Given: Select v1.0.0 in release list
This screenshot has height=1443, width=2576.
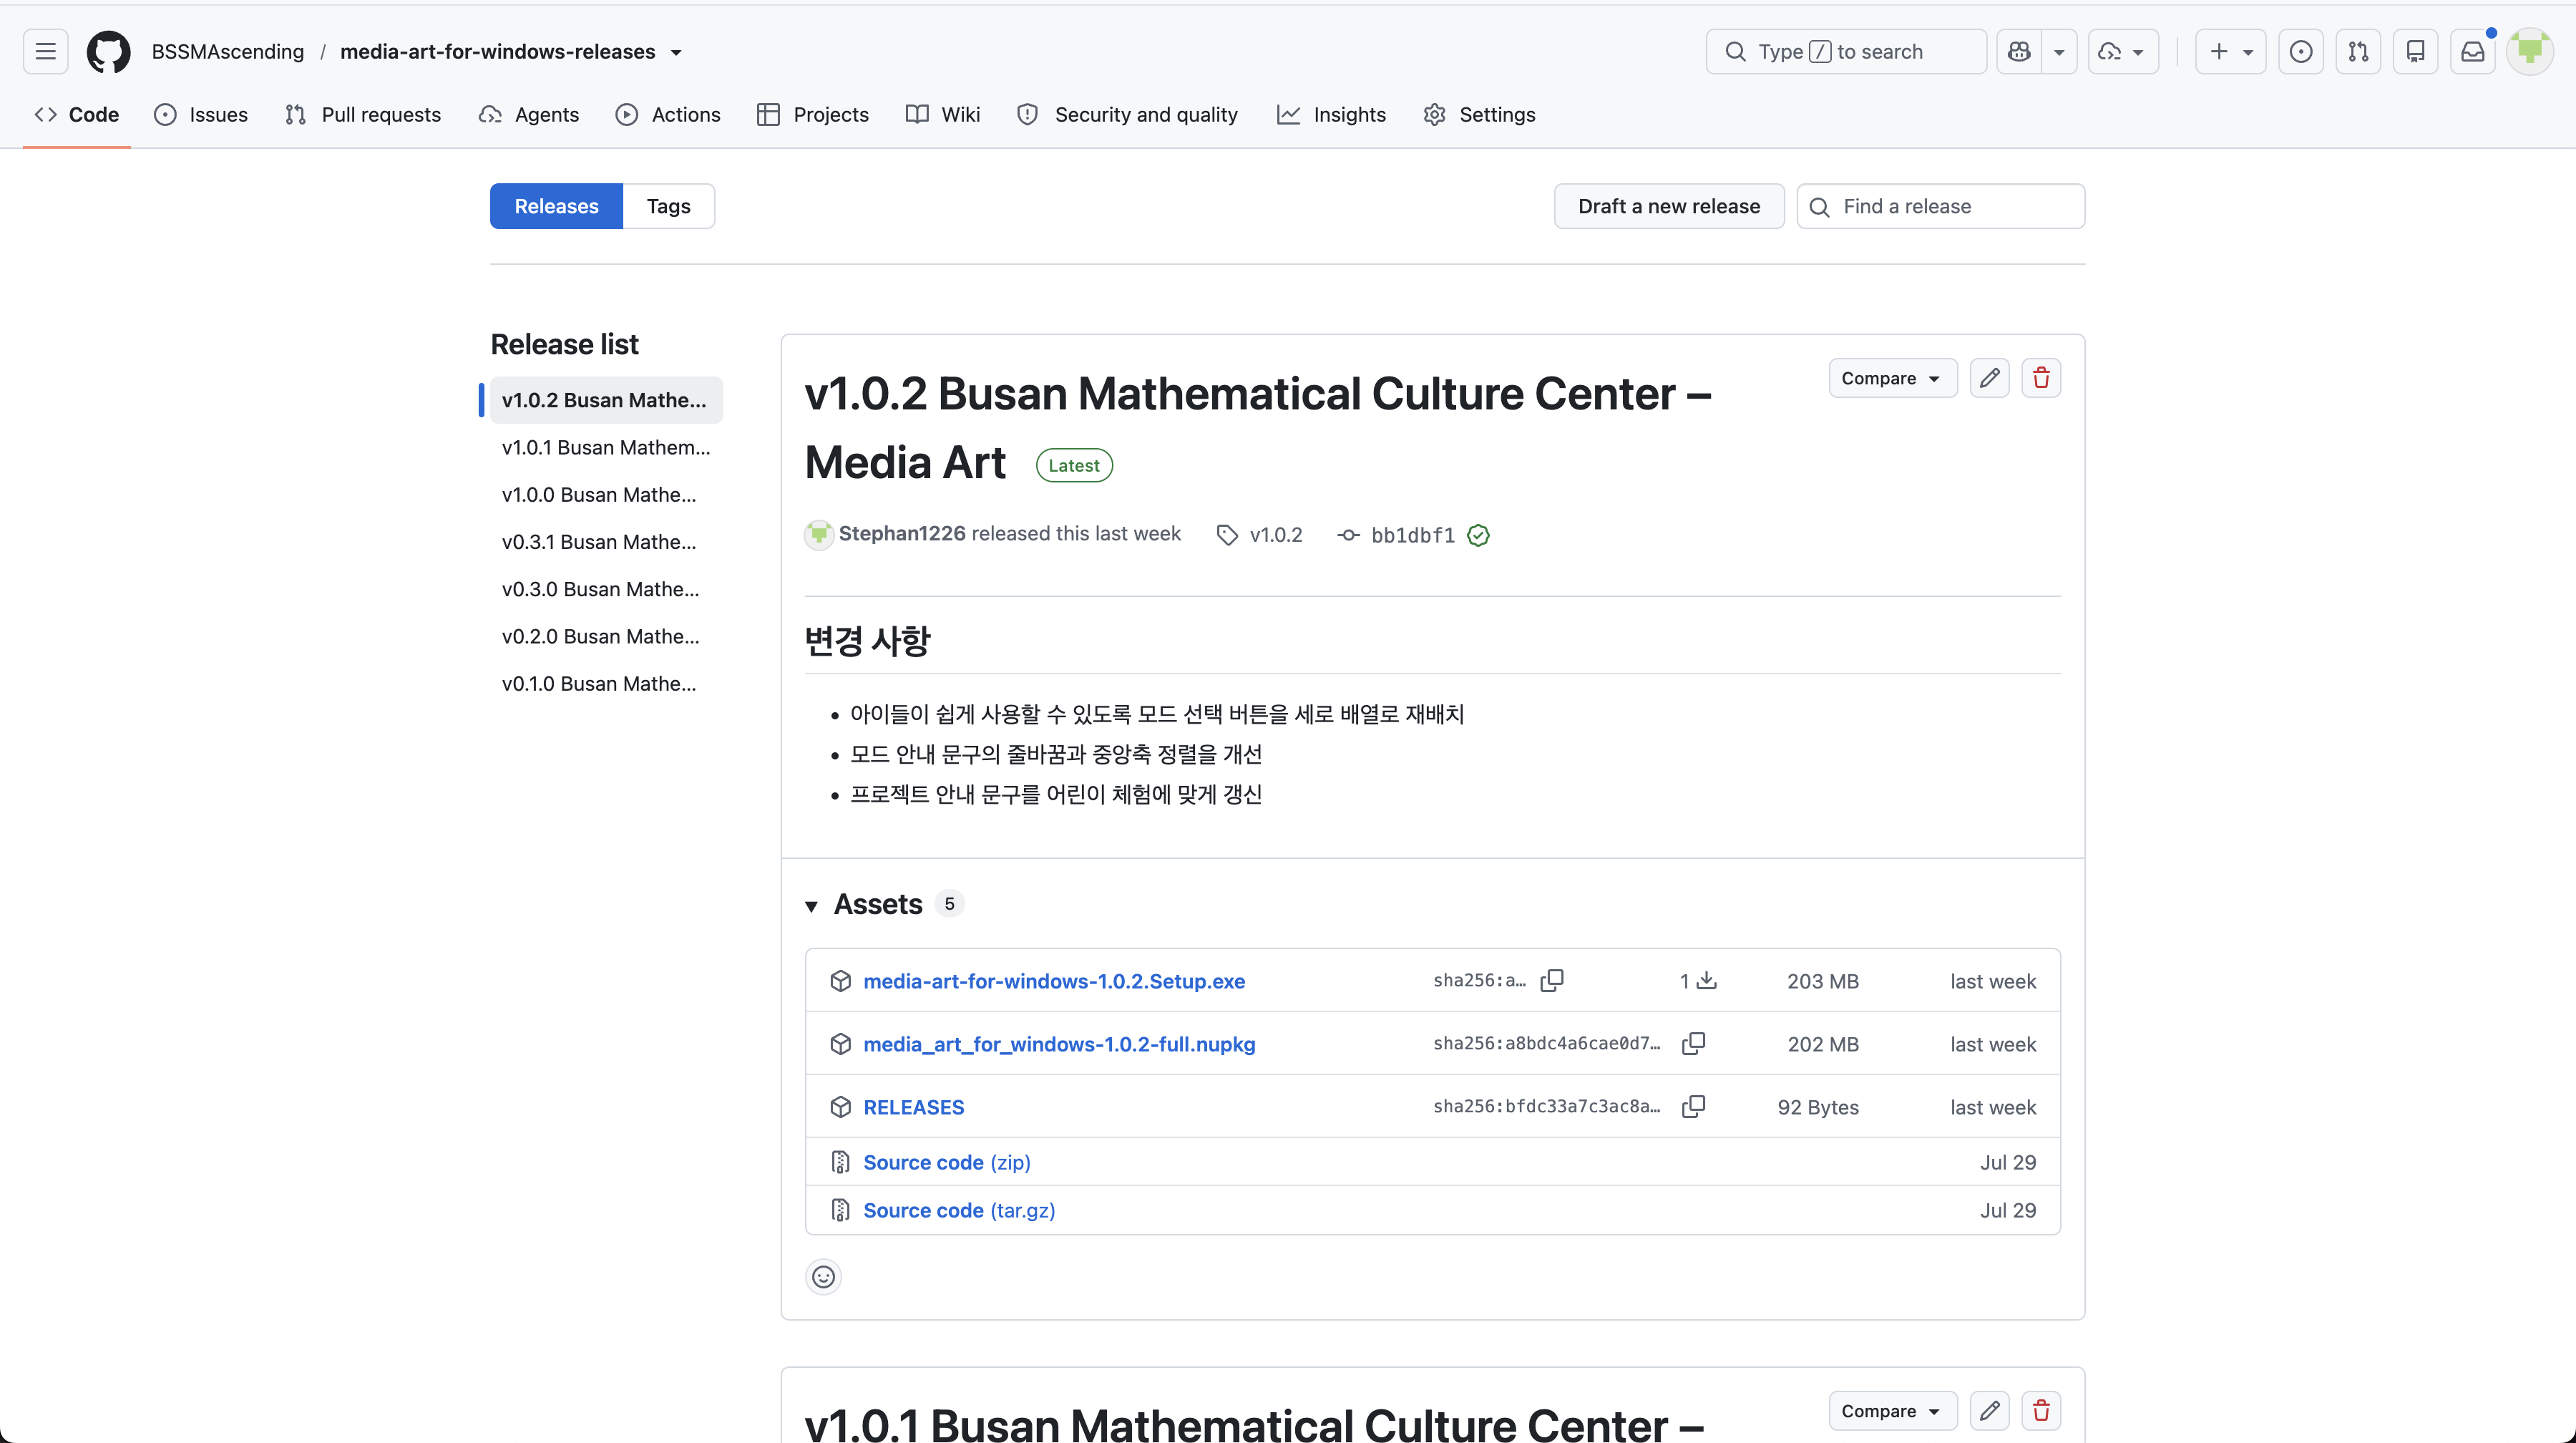Looking at the screenshot, I should pos(606,495).
